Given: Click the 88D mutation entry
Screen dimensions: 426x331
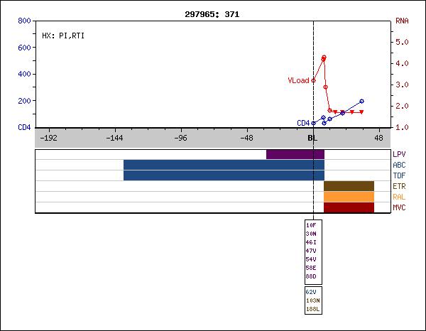Looking at the screenshot, I should click(x=311, y=276).
